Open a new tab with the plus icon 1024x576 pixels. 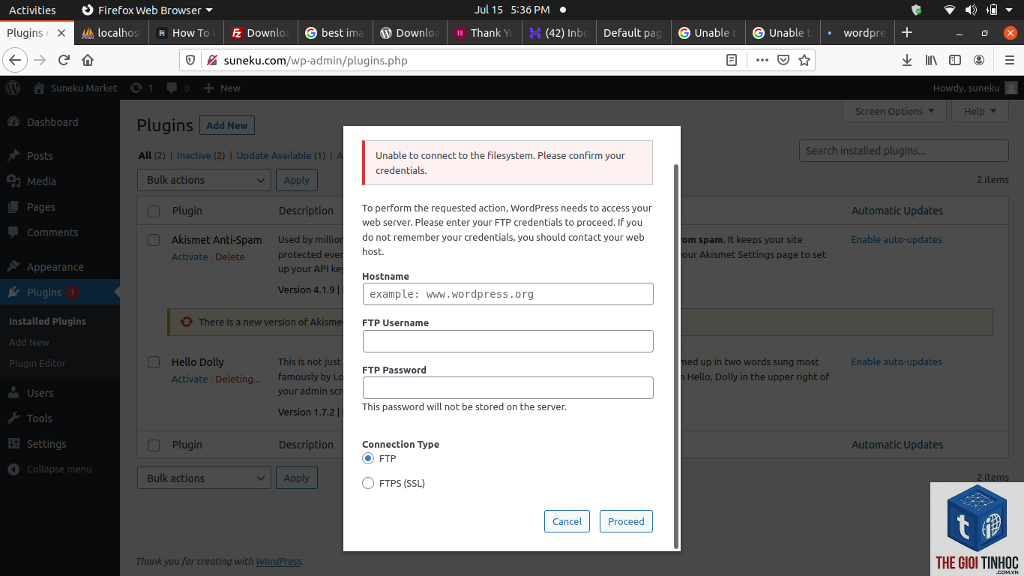pos(907,32)
